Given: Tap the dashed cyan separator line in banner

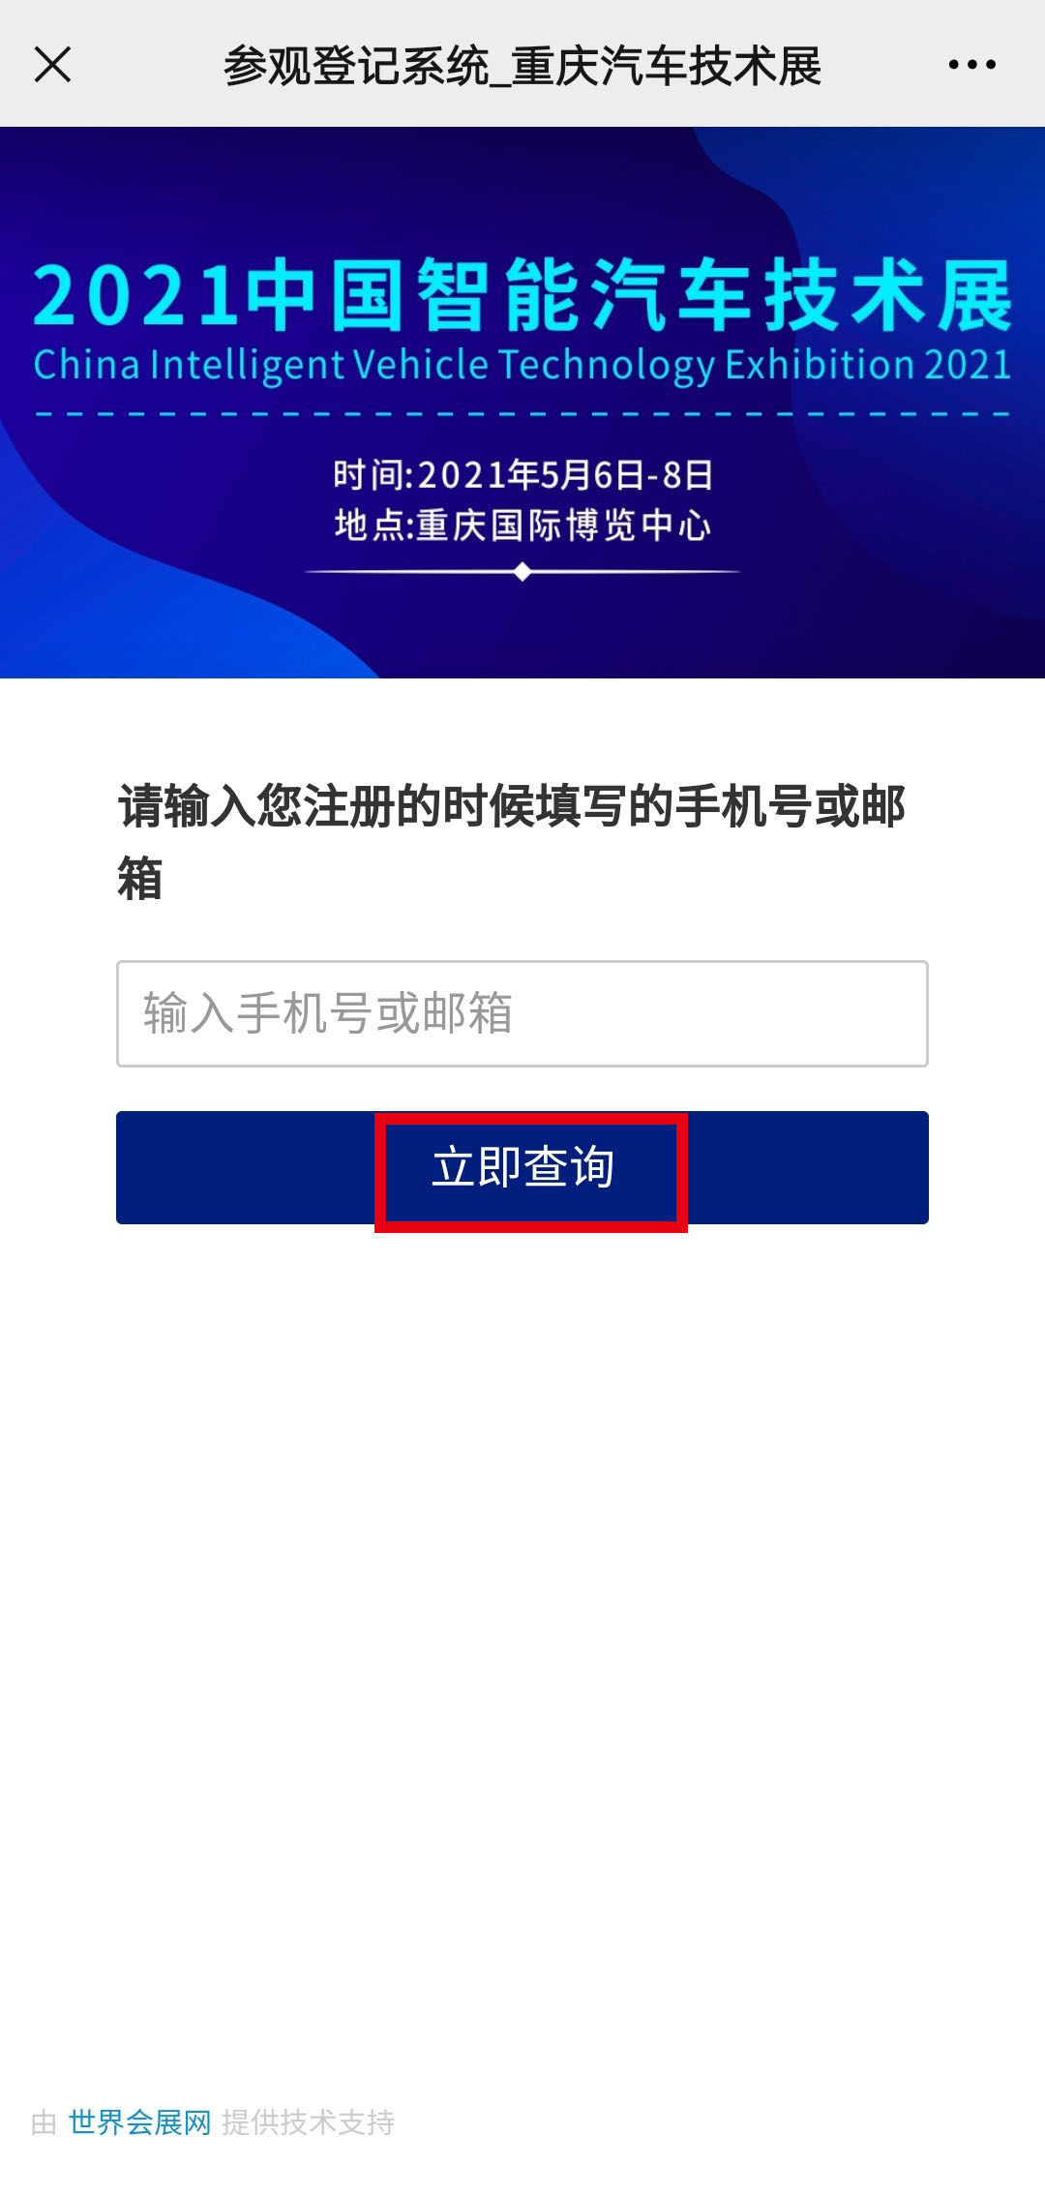Looking at the screenshot, I should pos(522,414).
